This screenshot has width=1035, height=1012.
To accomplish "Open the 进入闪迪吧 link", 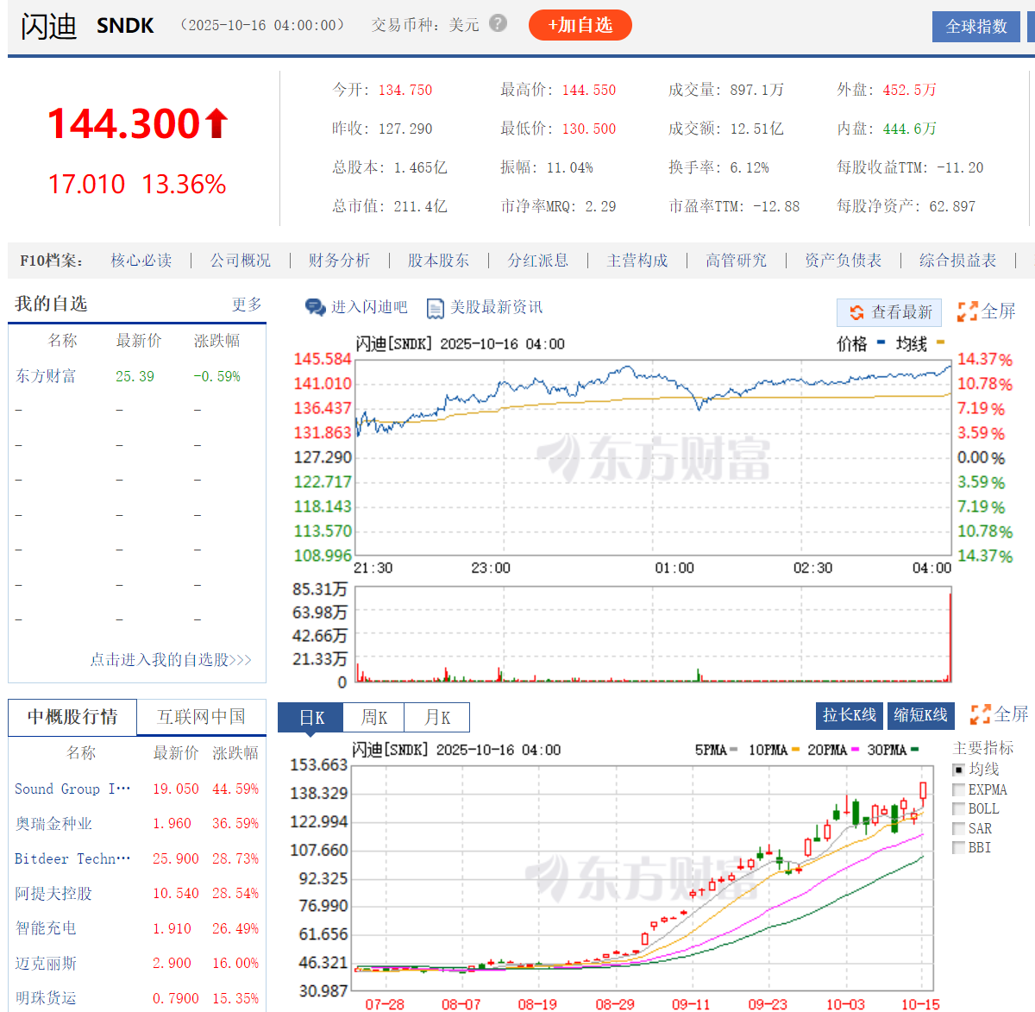I will (369, 307).
